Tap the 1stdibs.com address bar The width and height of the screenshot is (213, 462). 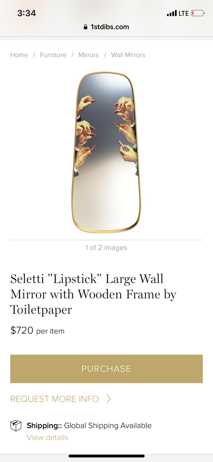click(x=106, y=27)
